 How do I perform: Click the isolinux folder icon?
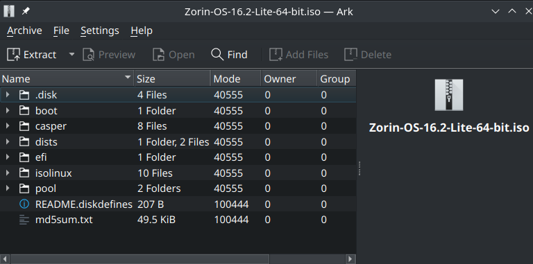[24, 173]
